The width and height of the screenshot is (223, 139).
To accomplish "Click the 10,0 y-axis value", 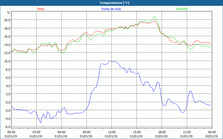I will pyautogui.click(x=7, y=61).
